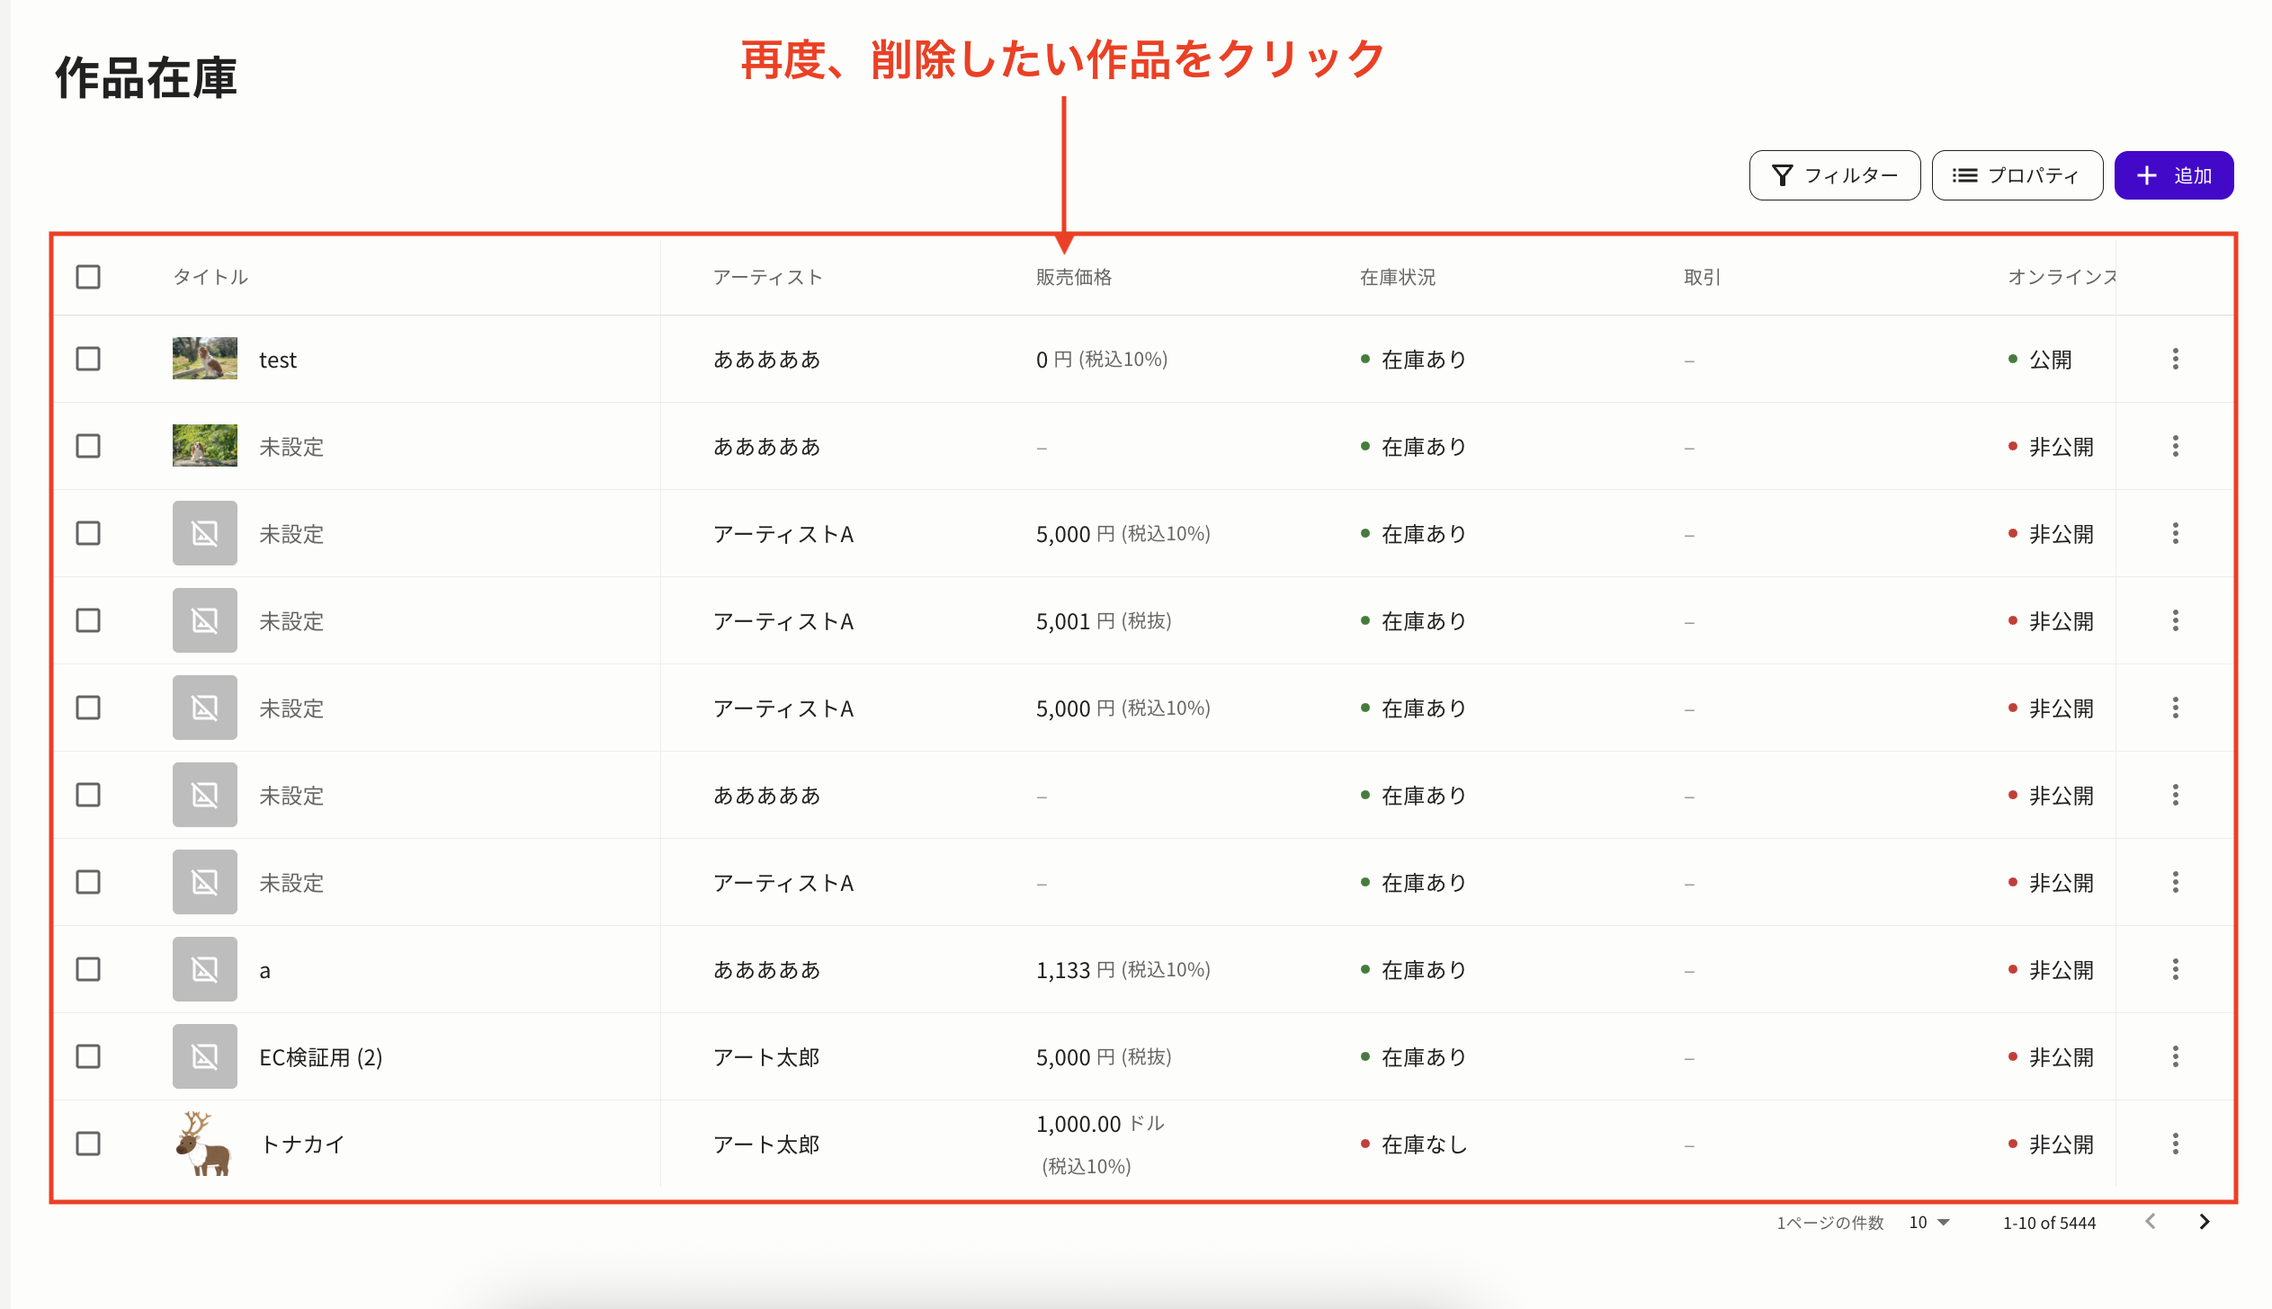2272x1309 pixels.
Task: Click the dog photo thumbnail of test
Action: [204, 359]
